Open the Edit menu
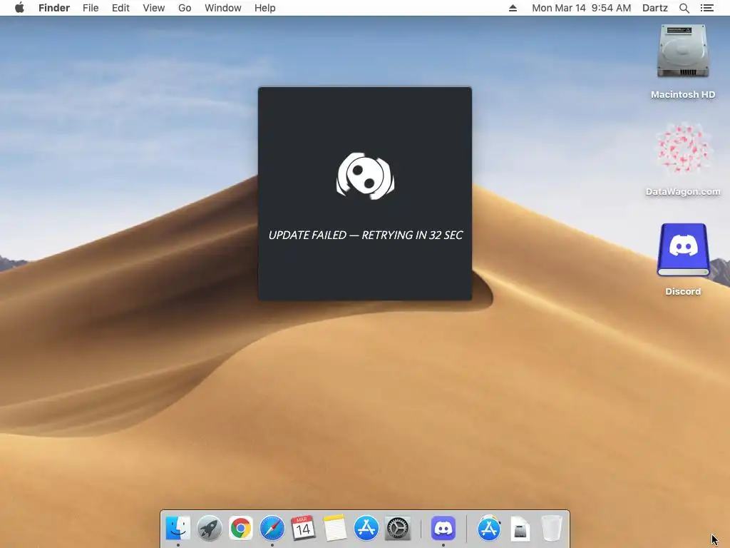The image size is (730, 548). 120,8
